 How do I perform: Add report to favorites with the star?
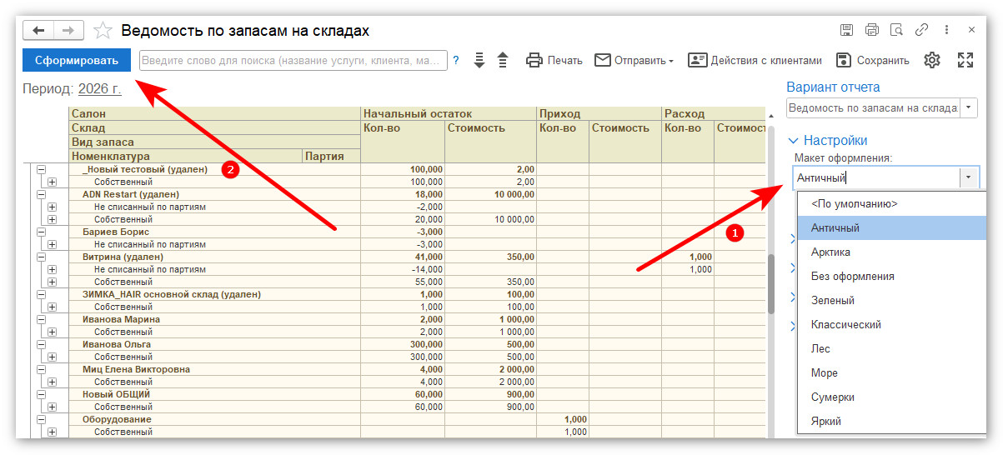tap(103, 30)
